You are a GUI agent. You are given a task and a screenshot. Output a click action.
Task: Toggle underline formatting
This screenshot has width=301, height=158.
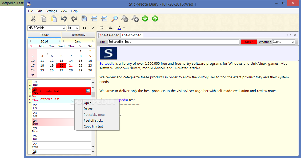tap(102, 28)
